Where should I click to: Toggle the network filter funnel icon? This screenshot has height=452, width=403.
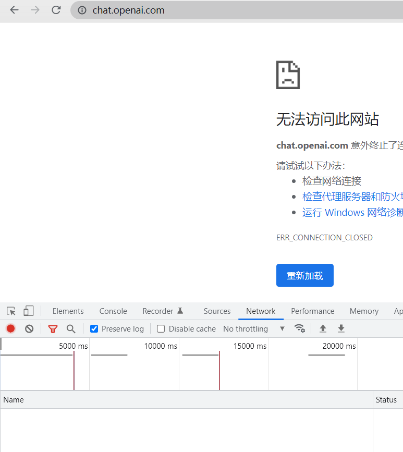pyautogui.click(x=53, y=329)
